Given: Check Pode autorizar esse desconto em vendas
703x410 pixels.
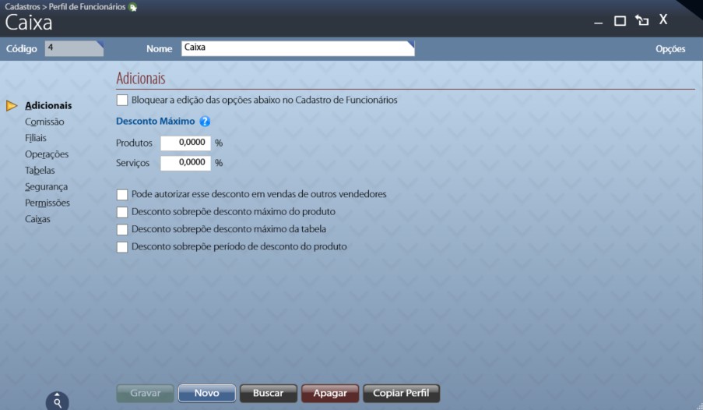Looking at the screenshot, I should (122, 194).
